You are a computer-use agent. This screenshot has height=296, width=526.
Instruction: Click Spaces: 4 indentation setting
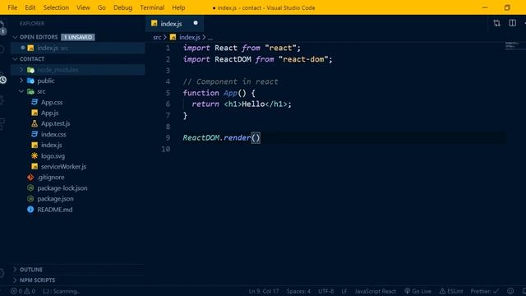click(x=298, y=291)
